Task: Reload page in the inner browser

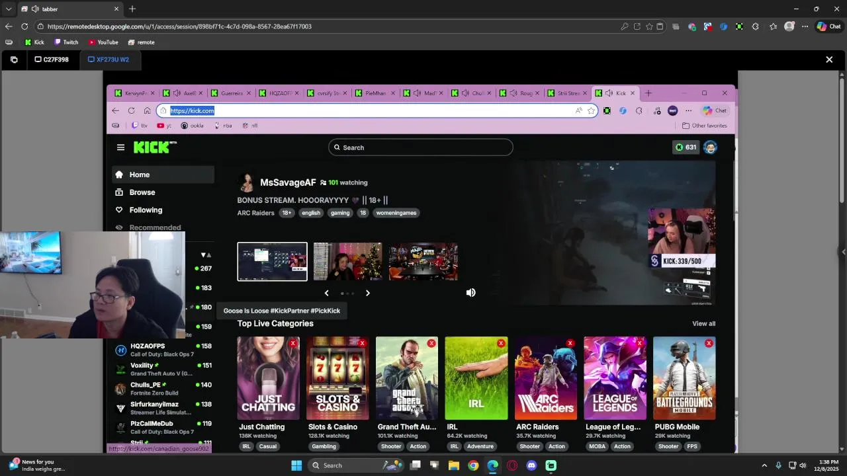Action: [x=131, y=110]
